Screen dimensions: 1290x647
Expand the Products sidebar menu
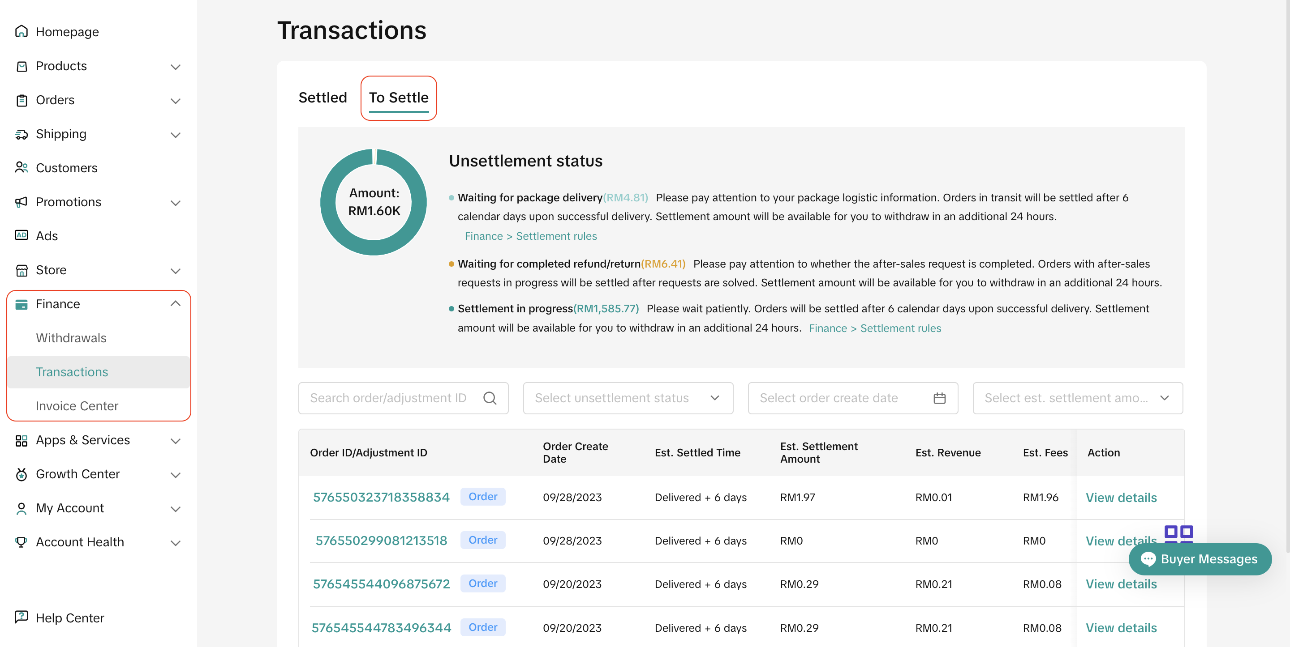tap(175, 67)
